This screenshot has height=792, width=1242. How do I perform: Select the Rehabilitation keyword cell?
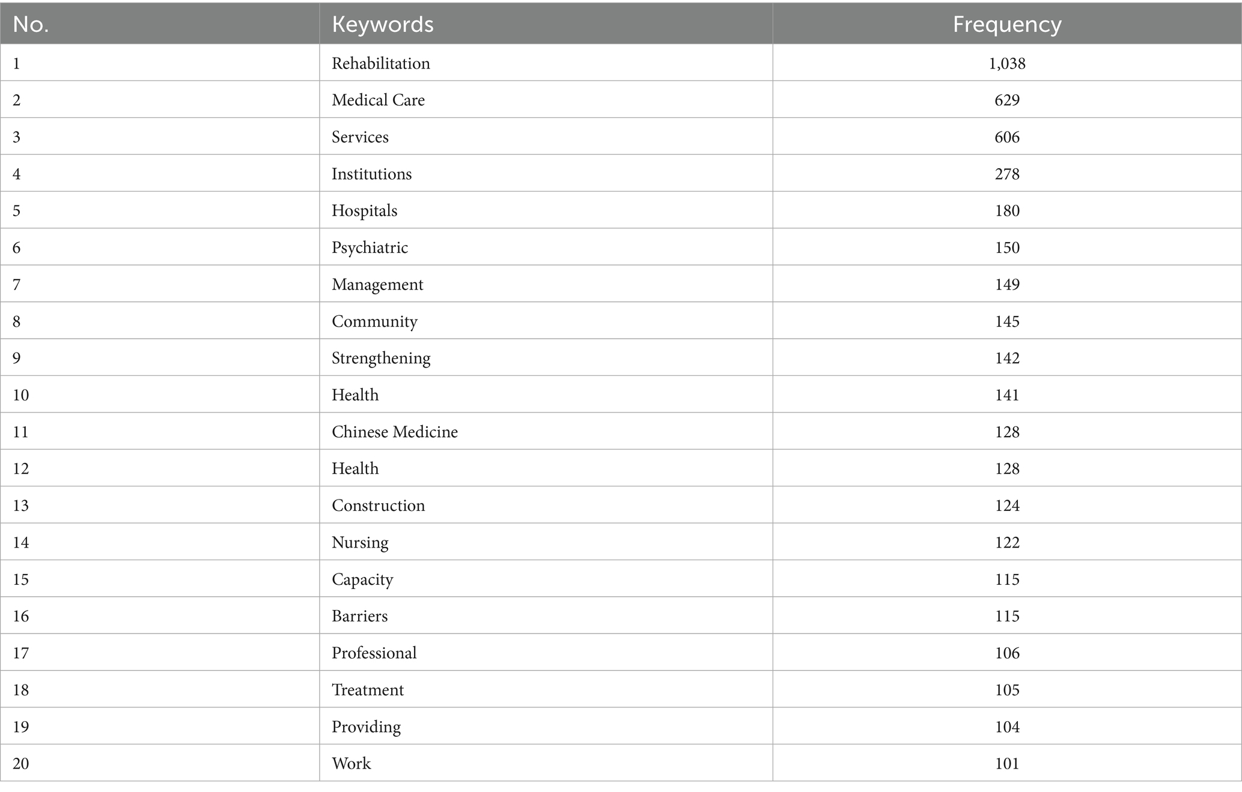click(x=380, y=63)
